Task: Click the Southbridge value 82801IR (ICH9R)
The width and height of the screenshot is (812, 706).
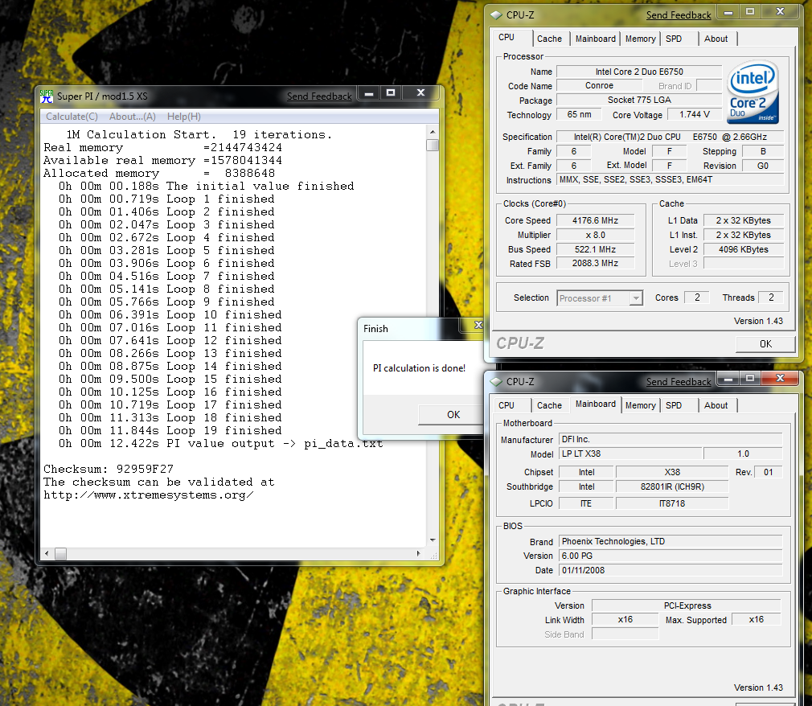Action: click(672, 487)
